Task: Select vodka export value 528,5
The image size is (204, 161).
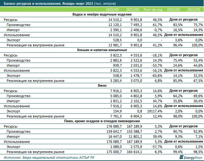Action: click(x=117, y=40)
